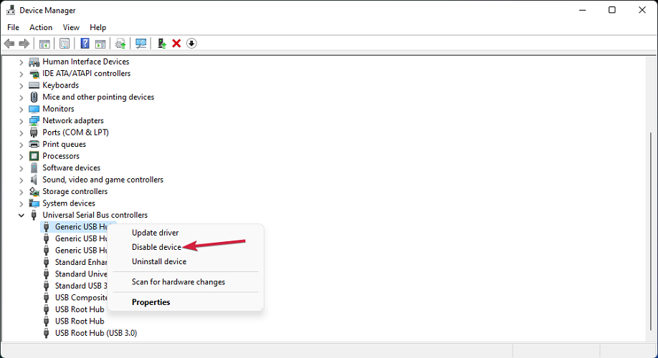The image size is (658, 358).
Task: Click the Show/Hide Console Tree icon
Action: tap(44, 44)
